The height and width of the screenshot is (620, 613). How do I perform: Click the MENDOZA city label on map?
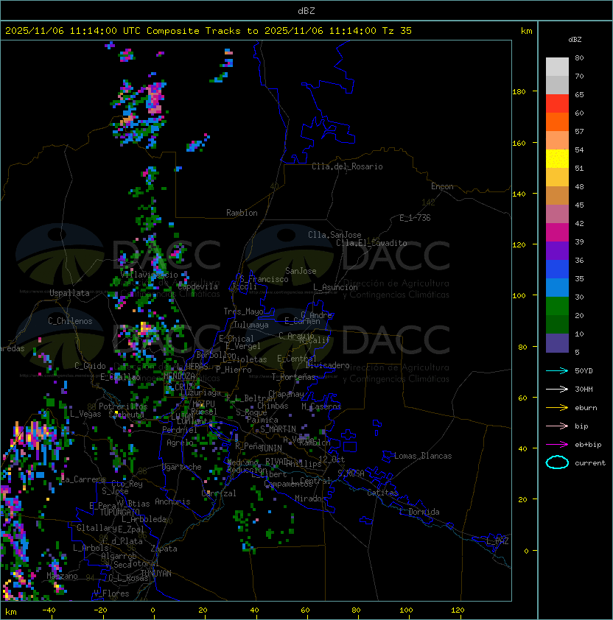pos(179,376)
